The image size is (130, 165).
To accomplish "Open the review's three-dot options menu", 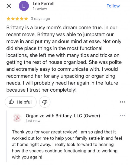I will (x=122, y=102).
